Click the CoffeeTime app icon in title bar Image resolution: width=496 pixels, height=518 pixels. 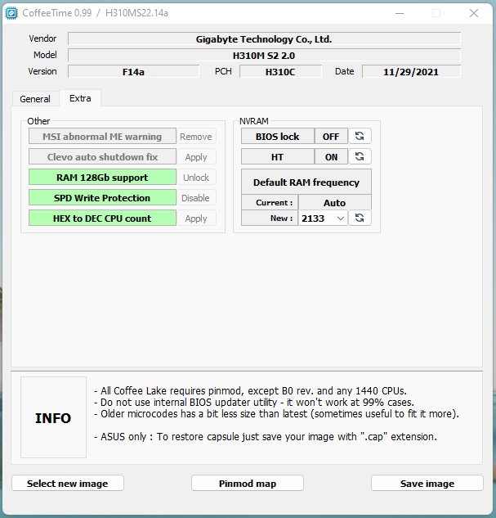coord(11,13)
